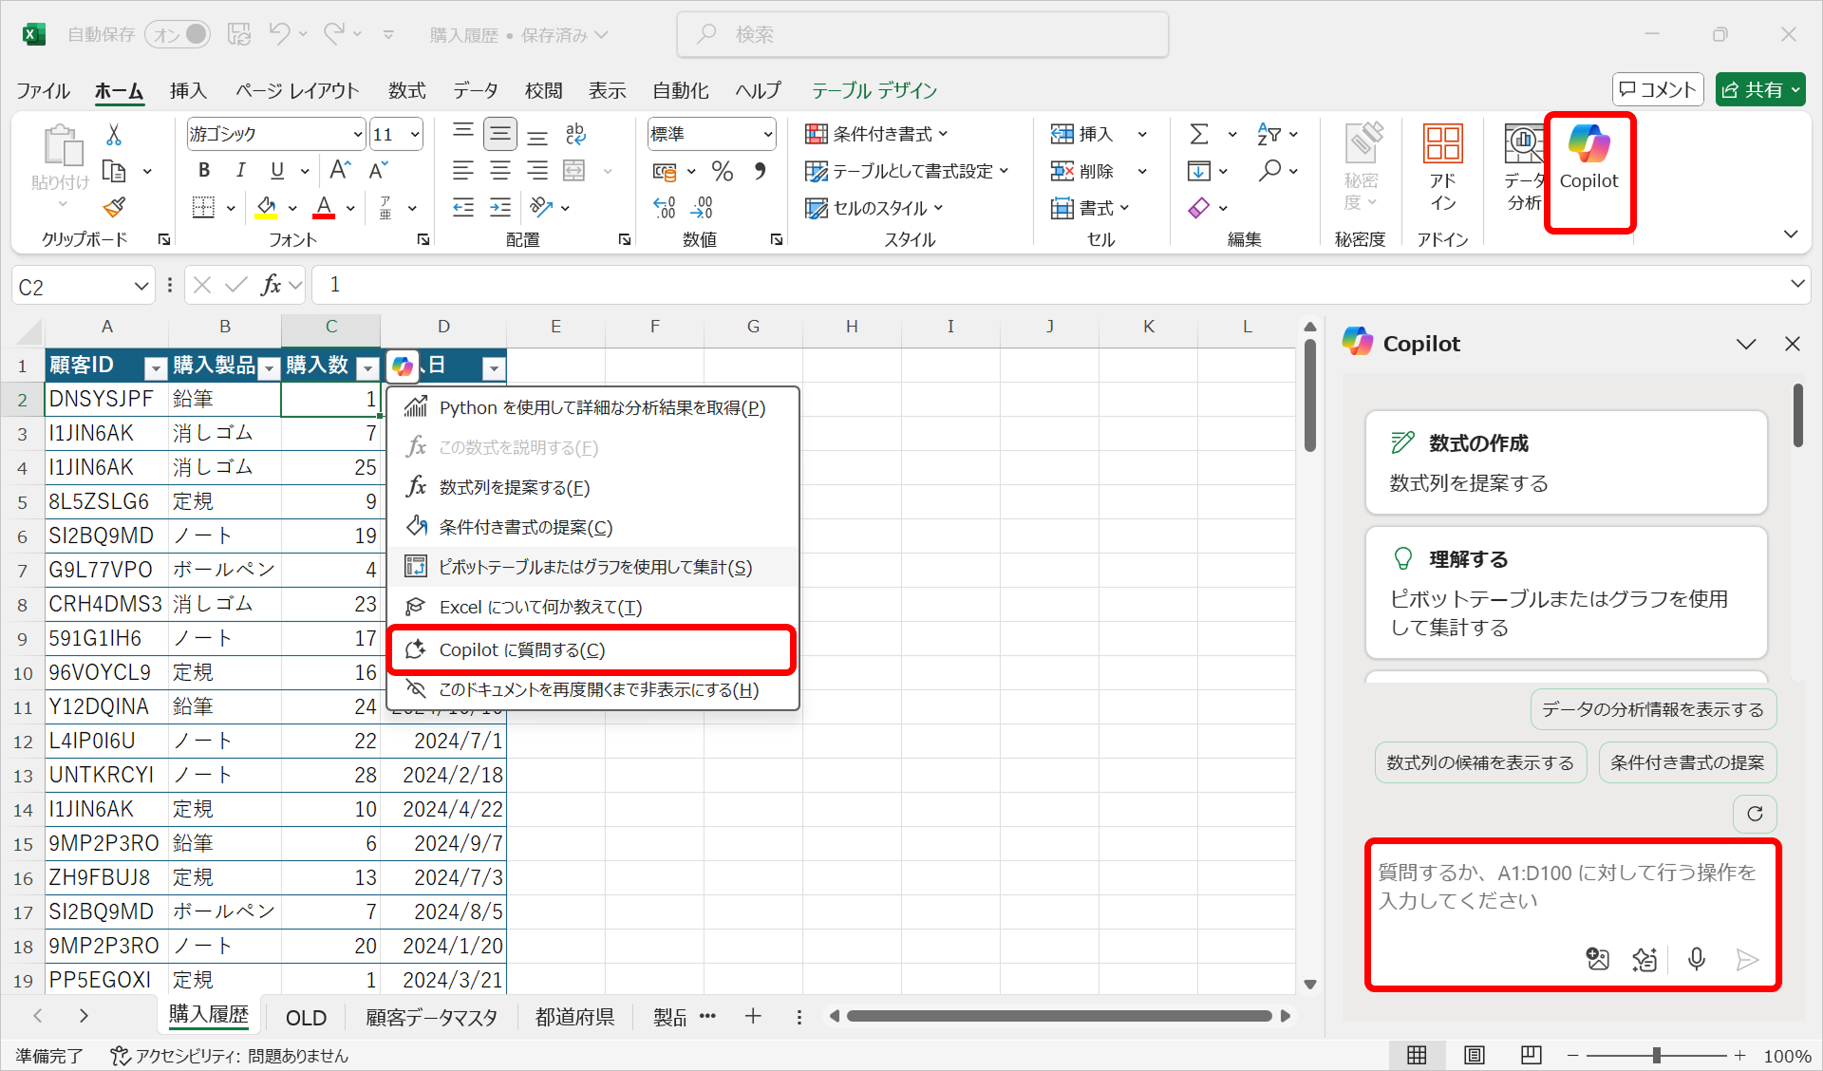Apply bold formatting
Viewport: 1823px width, 1071px height.
[204, 170]
